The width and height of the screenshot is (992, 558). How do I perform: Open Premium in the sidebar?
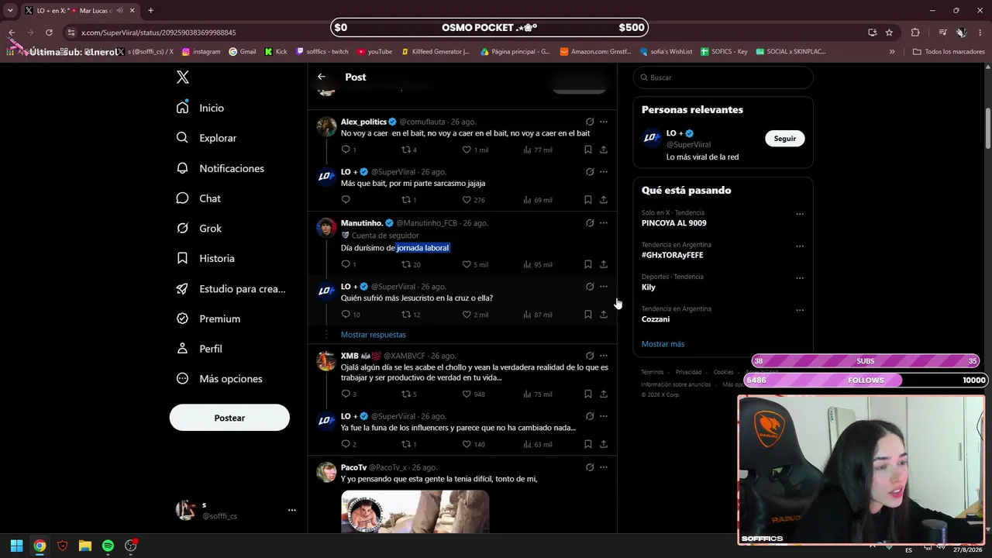(x=209, y=319)
